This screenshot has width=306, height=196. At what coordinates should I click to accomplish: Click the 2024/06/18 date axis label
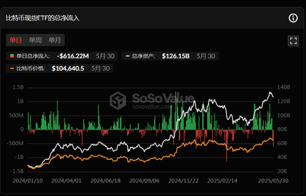click(x=105, y=181)
